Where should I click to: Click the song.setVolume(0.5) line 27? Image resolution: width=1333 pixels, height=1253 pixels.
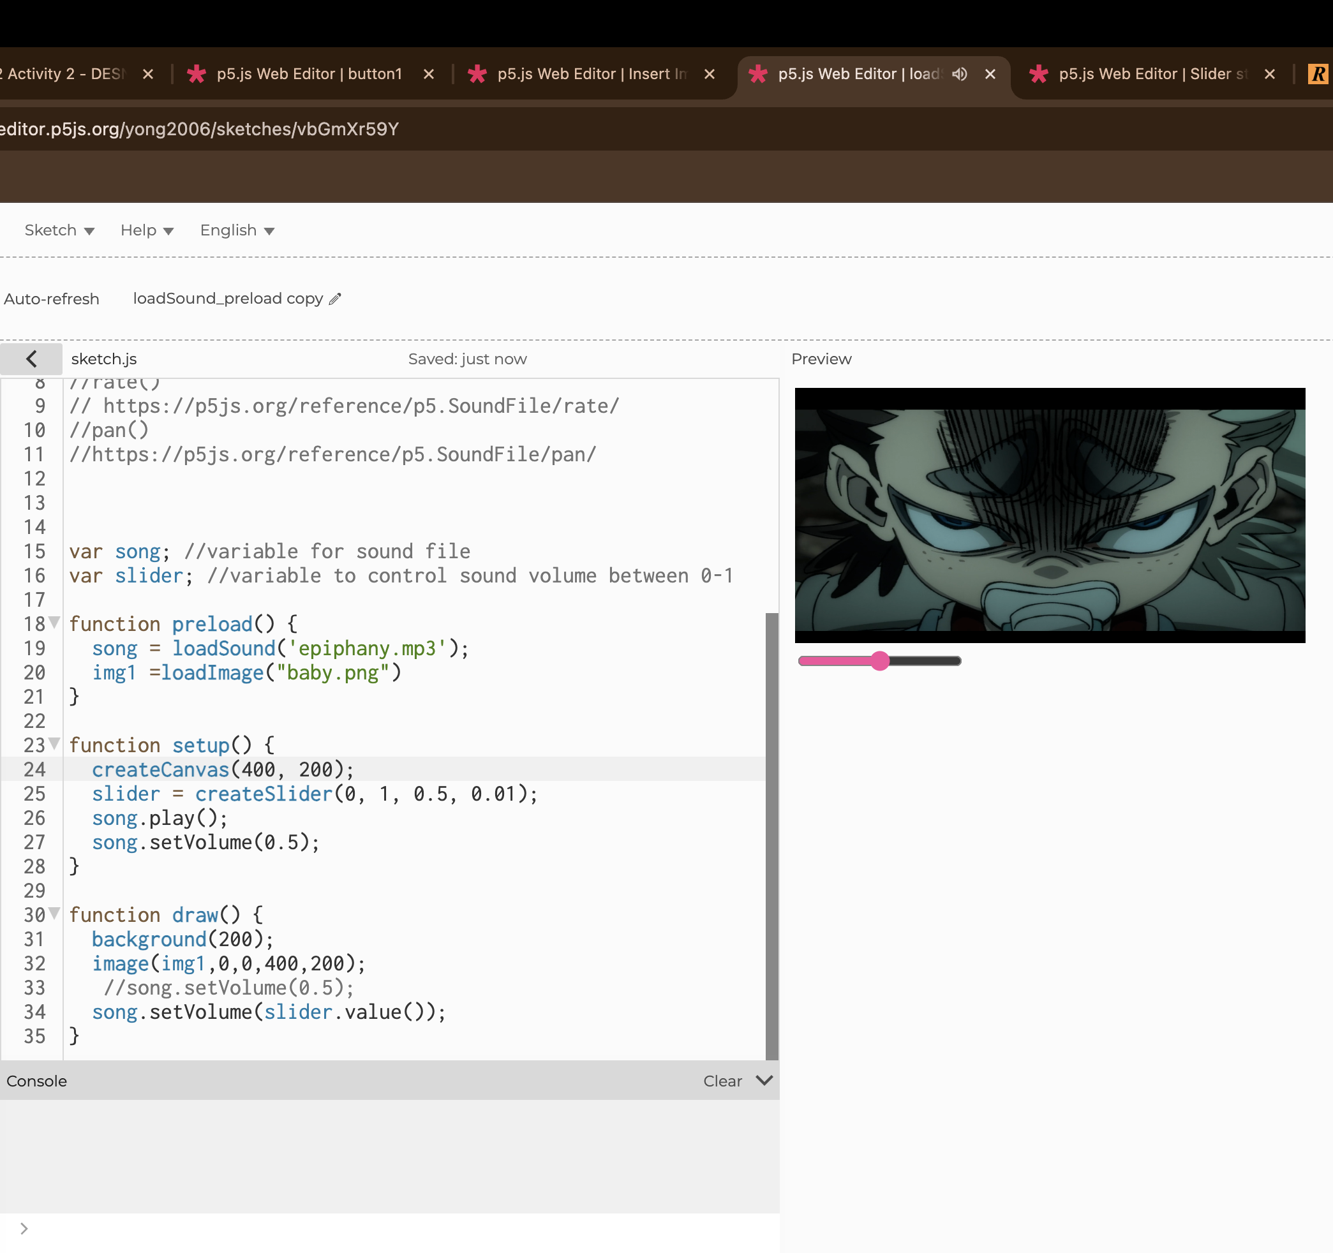click(206, 842)
